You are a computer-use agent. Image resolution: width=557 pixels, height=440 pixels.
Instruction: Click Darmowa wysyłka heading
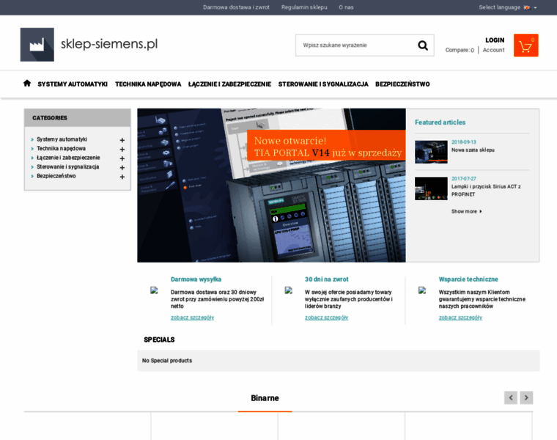pos(196,279)
